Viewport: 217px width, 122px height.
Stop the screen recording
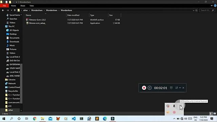click(144, 88)
